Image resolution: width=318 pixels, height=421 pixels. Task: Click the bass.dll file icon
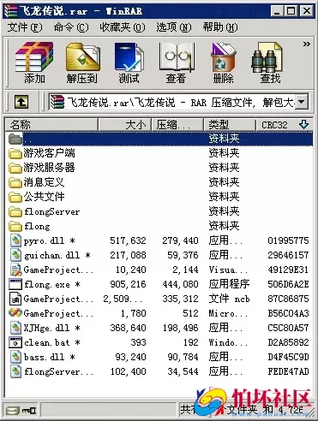15,357
